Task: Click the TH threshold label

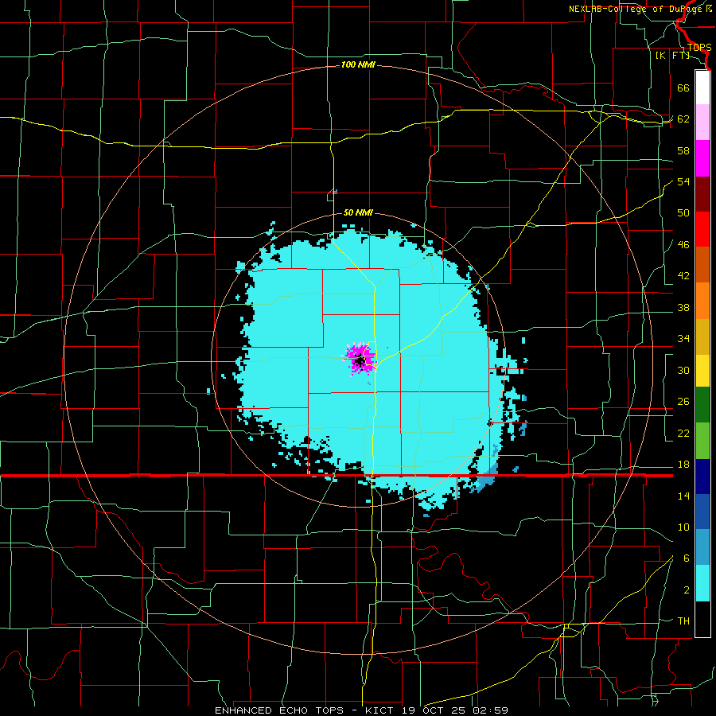Action: tap(683, 621)
